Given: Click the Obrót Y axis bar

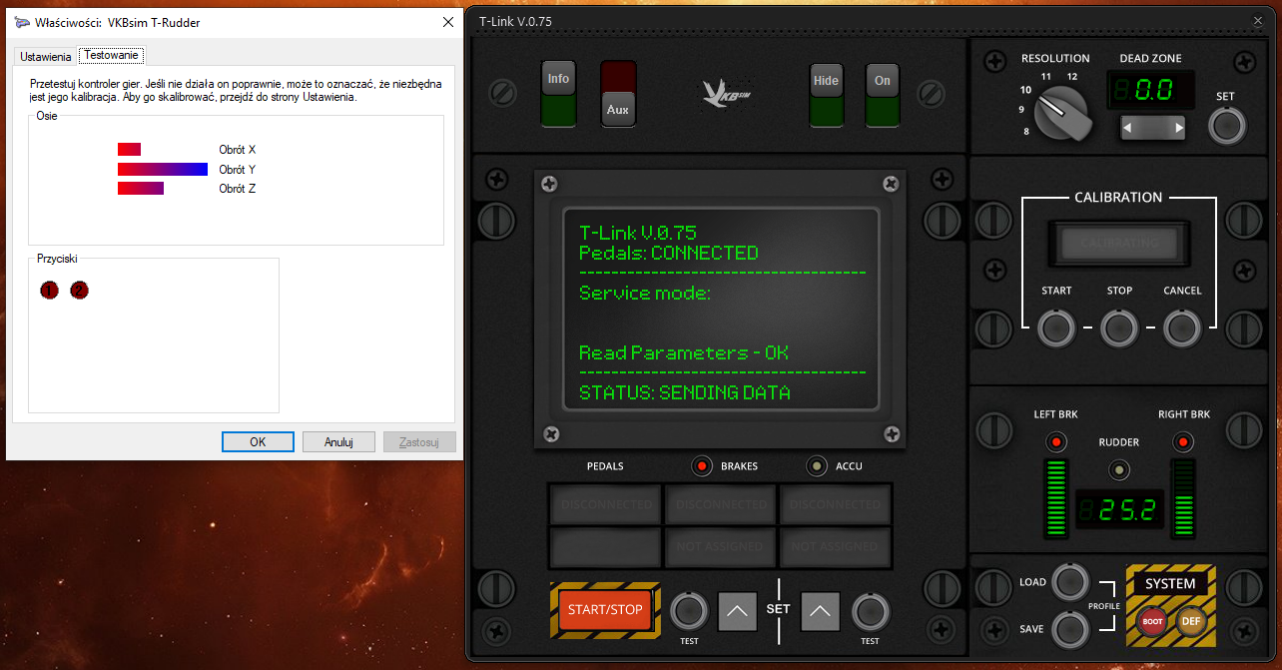Looking at the screenshot, I should click(163, 170).
